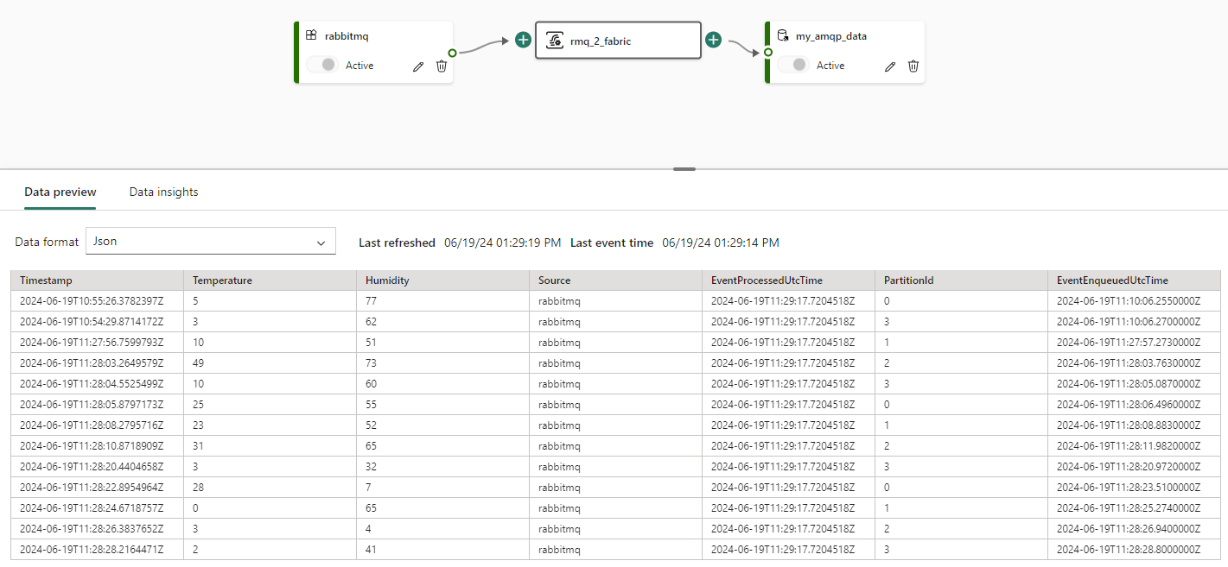Click the Humidity column header
The width and height of the screenshot is (1228, 567).
point(387,280)
